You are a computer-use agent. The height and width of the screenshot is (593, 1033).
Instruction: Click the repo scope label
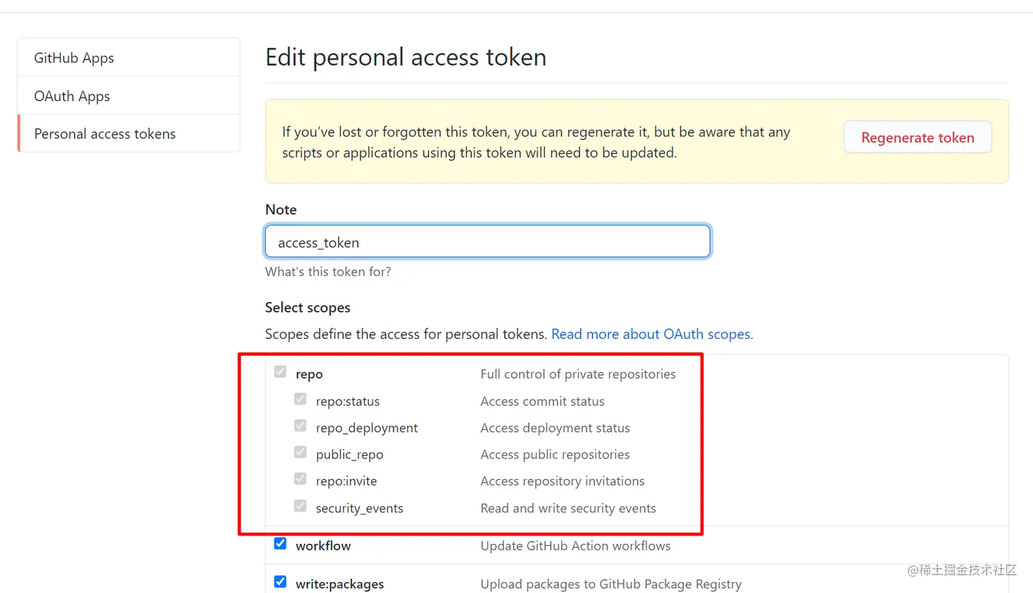point(309,374)
